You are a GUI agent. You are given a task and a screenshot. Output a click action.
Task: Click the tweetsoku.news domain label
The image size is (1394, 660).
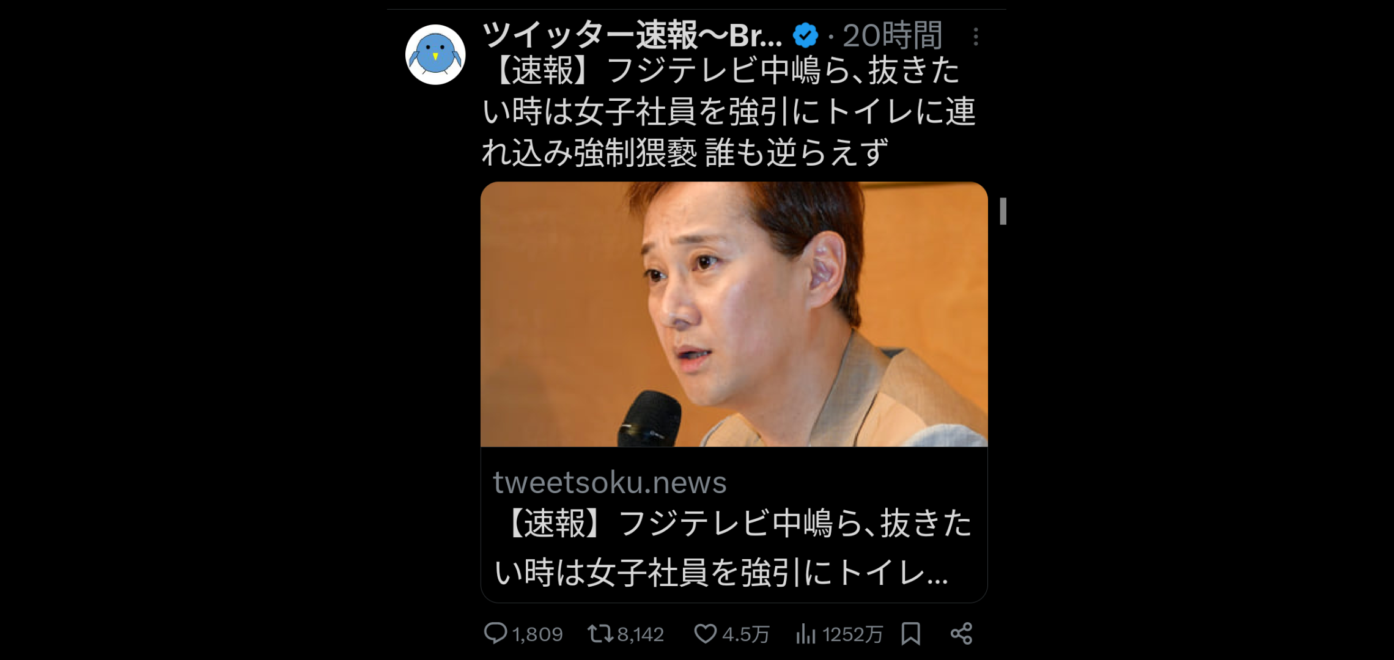coord(610,482)
